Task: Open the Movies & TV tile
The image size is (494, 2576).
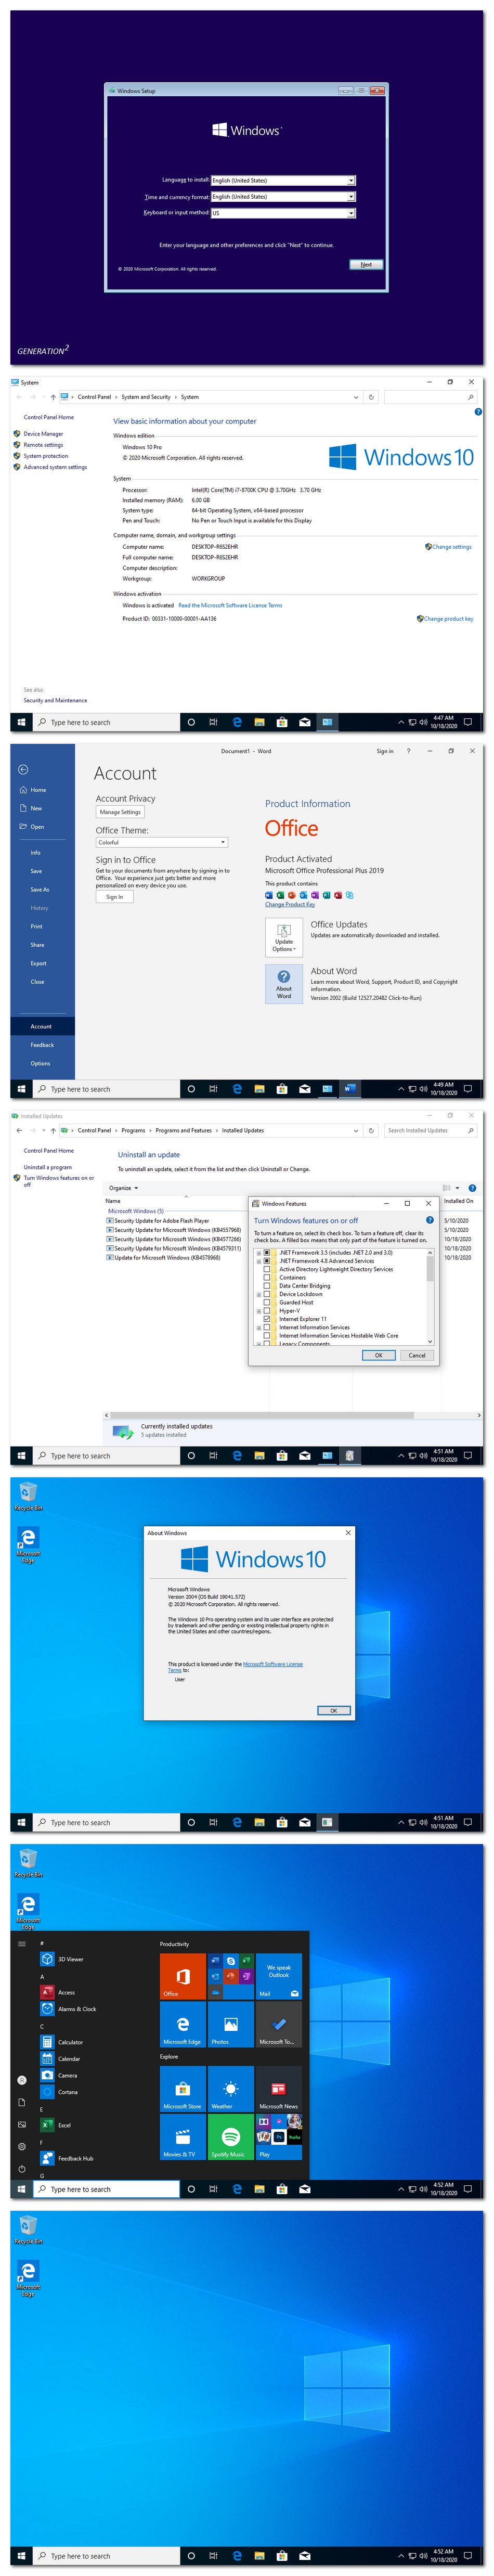Action: (182, 2137)
